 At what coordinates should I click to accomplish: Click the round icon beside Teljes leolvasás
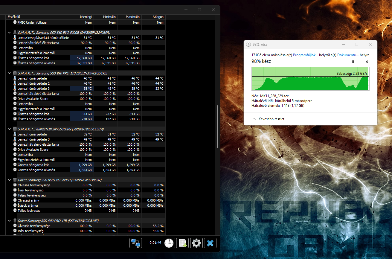[x=15, y=211]
